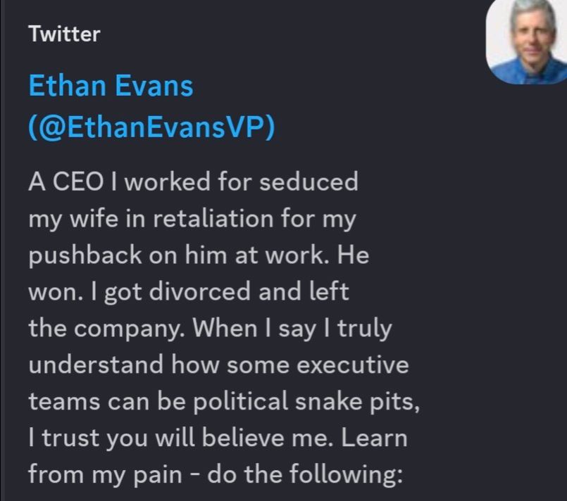Click the Twitter provider label
Viewport: 567px width, 501px height.
tap(65, 34)
